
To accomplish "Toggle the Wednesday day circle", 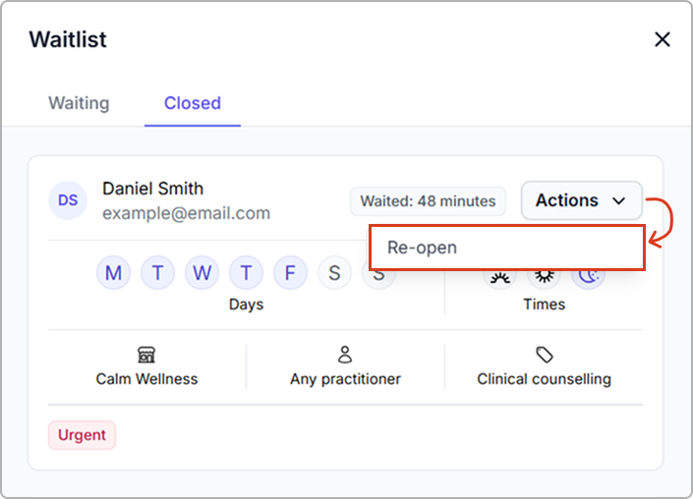I will pos(202,273).
